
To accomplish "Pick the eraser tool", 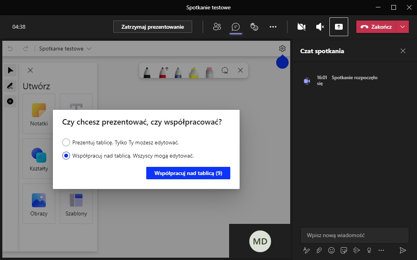I will click(209, 72).
